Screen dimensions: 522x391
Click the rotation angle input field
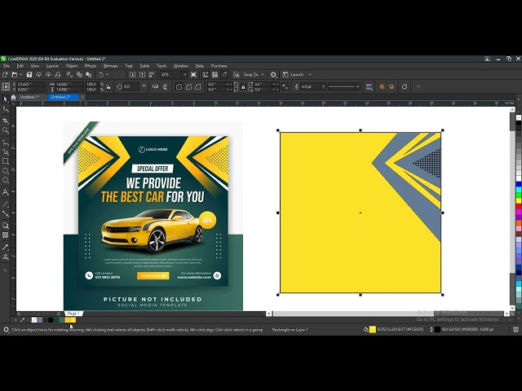point(131,87)
